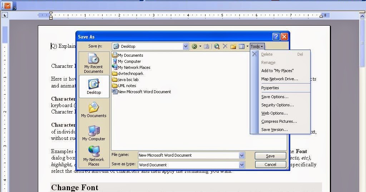The width and height of the screenshot is (366, 192).
Task: Click the Views icon in dialog toolbar
Action: click(242, 46)
